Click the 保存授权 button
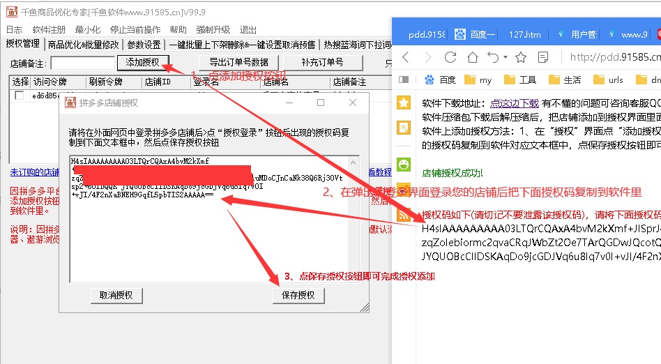The image size is (661, 364). tap(298, 295)
